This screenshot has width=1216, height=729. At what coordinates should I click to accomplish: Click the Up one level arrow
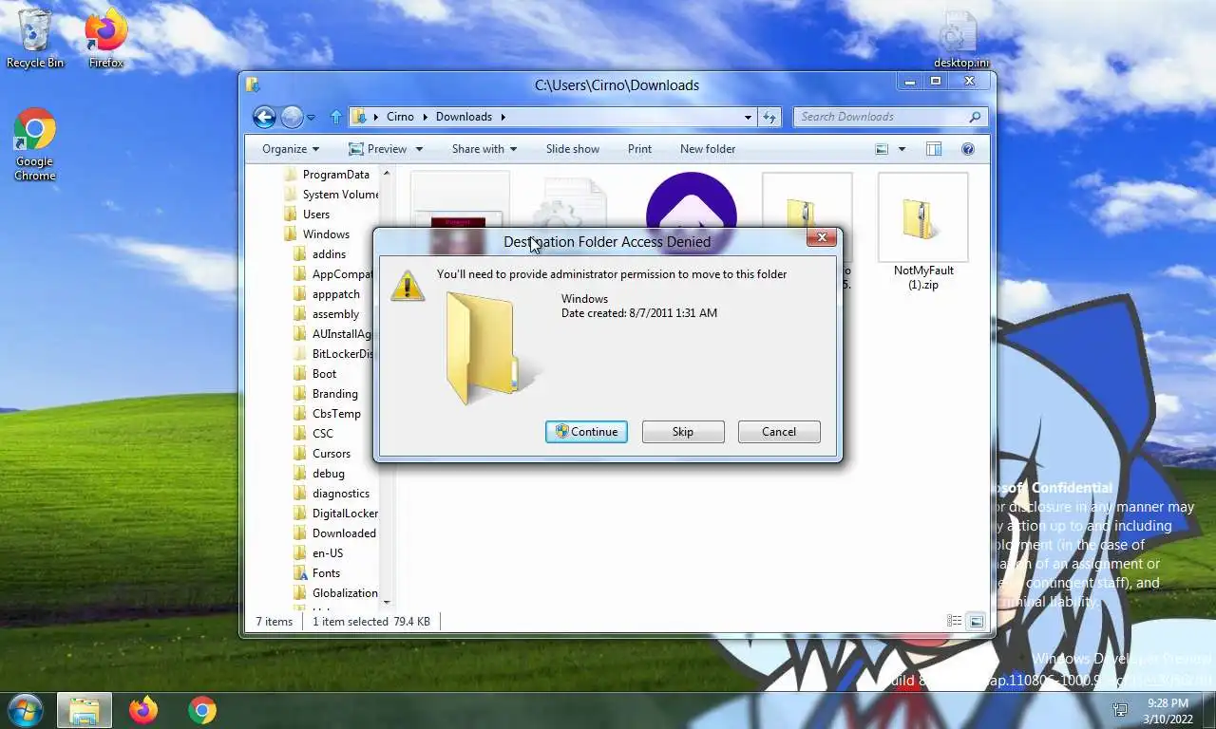tap(335, 117)
